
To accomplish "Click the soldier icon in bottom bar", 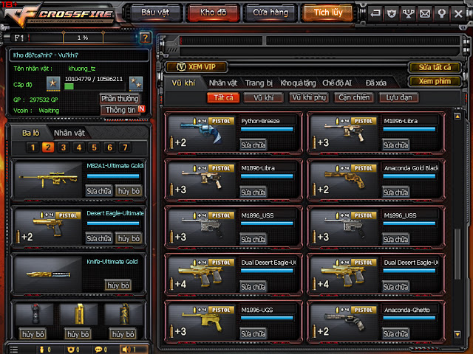I will [42, 350].
